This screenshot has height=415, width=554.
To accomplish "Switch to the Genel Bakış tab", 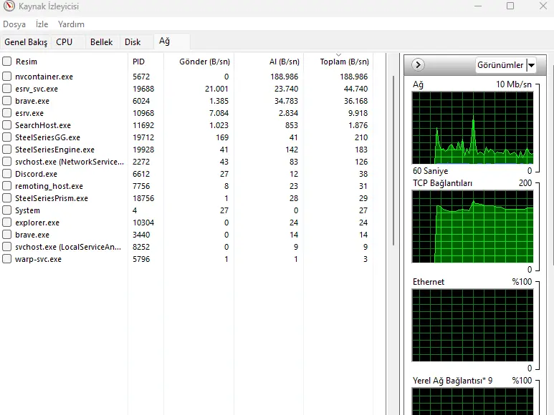I will click(x=26, y=42).
